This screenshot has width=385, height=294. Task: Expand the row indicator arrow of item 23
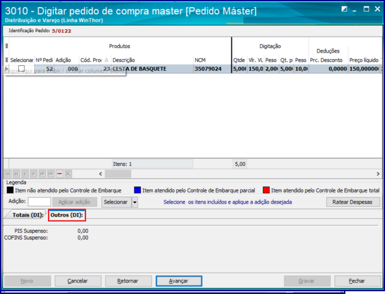[x=6, y=69]
